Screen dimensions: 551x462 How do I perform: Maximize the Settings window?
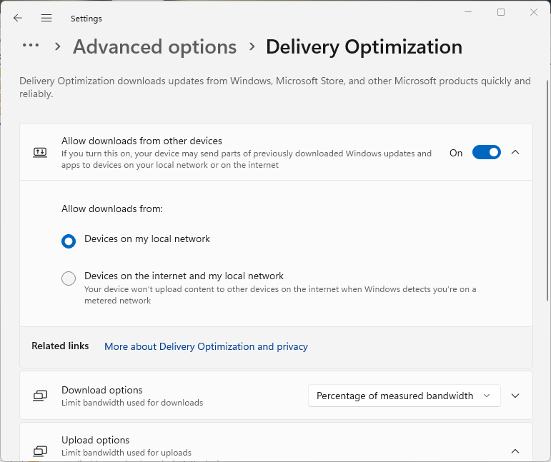501,12
